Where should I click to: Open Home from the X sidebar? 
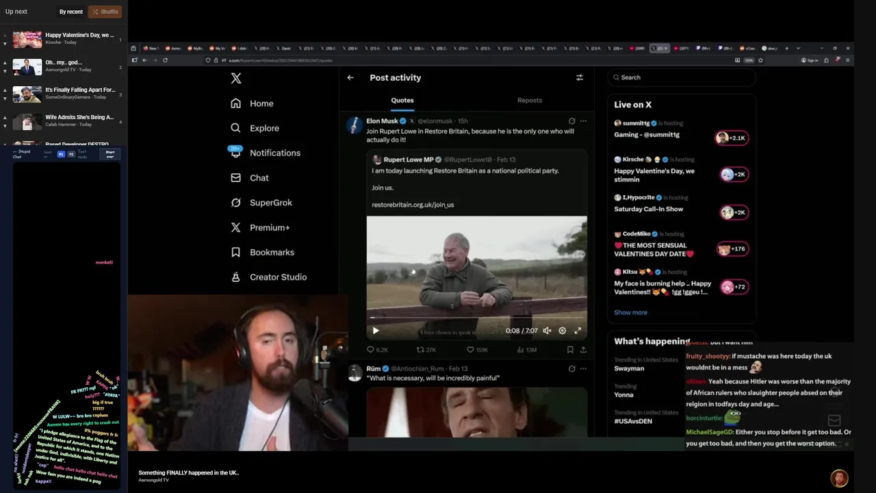[x=252, y=103]
